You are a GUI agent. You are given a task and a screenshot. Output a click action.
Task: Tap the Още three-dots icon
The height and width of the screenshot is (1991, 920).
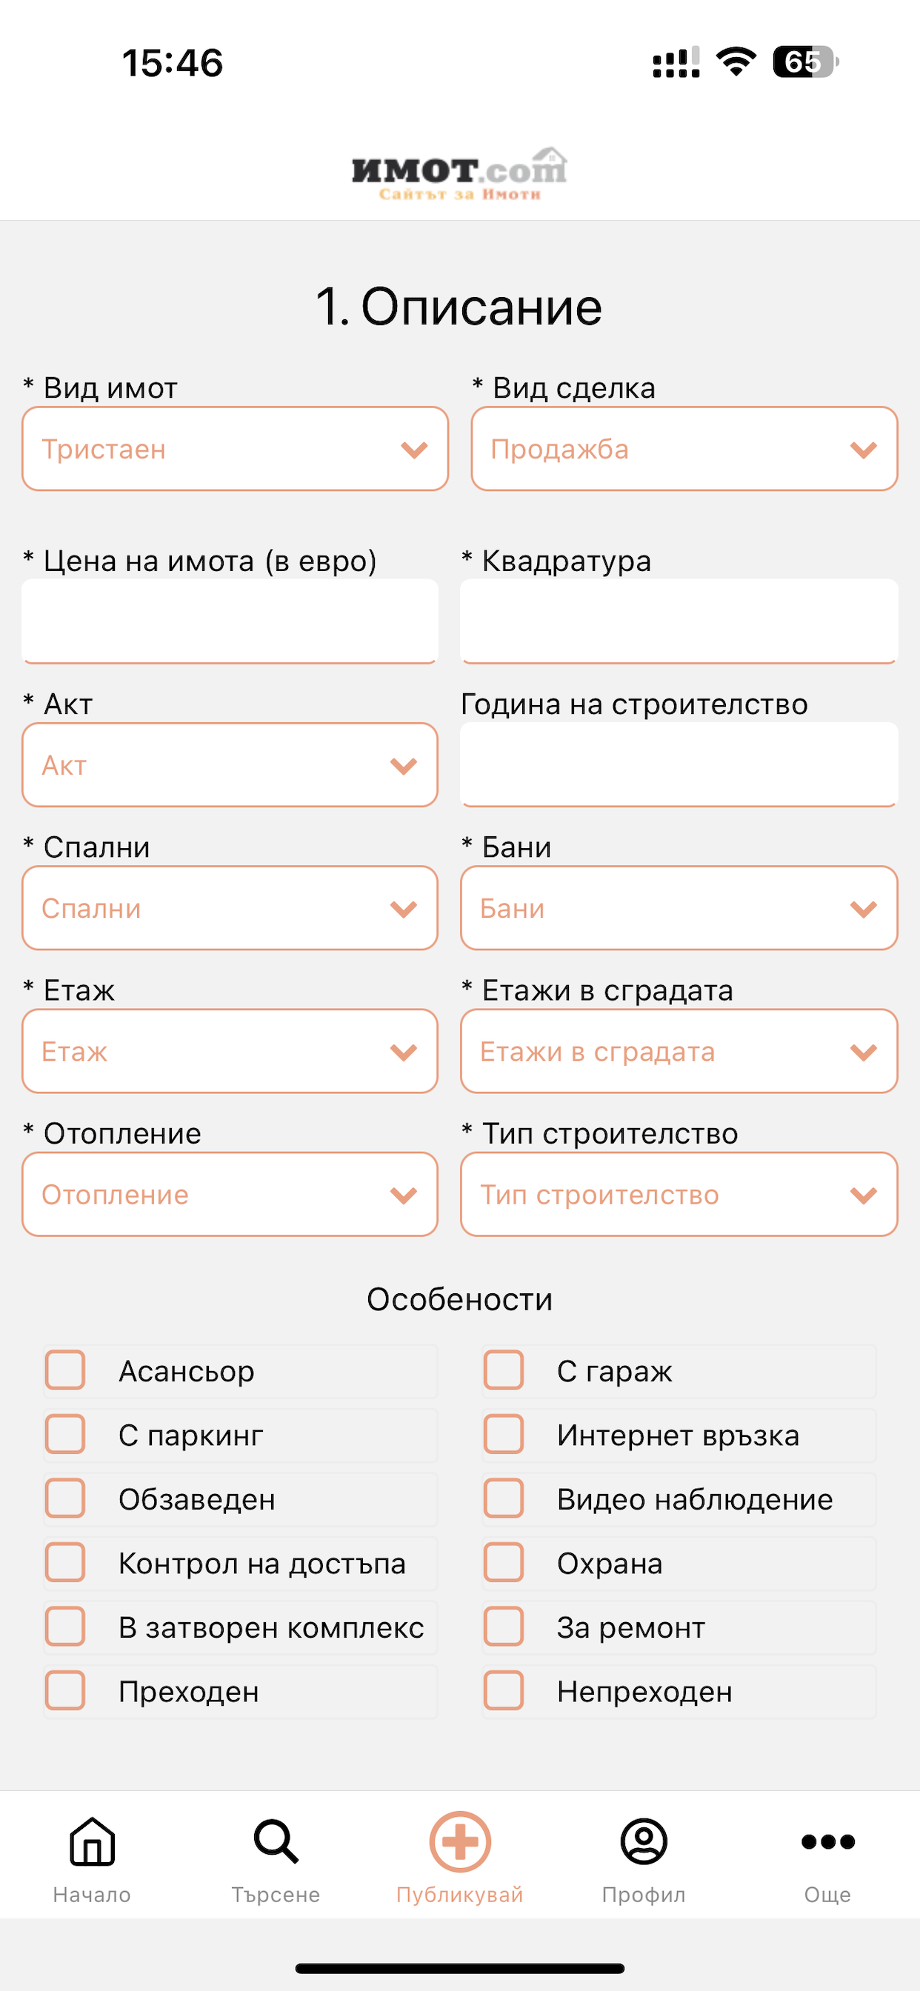pos(828,1842)
